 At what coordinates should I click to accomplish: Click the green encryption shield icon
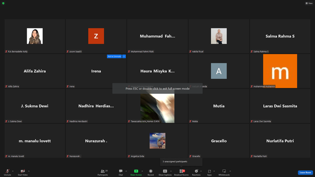tap(3, 3)
